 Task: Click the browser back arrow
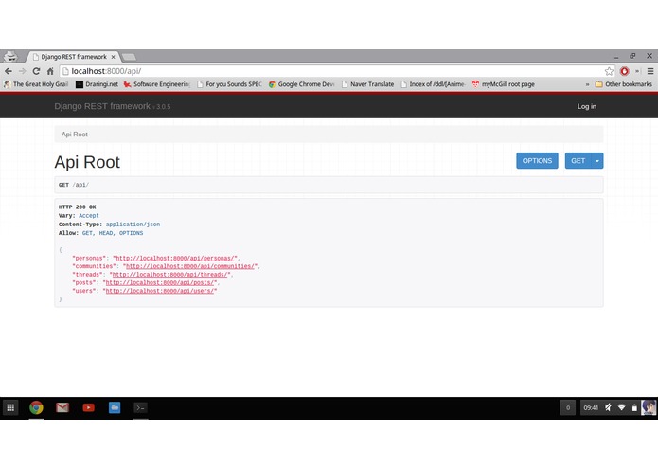click(x=9, y=71)
